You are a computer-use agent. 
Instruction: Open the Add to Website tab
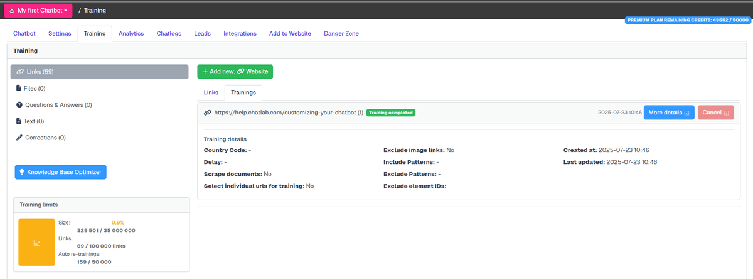tap(290, 34)
